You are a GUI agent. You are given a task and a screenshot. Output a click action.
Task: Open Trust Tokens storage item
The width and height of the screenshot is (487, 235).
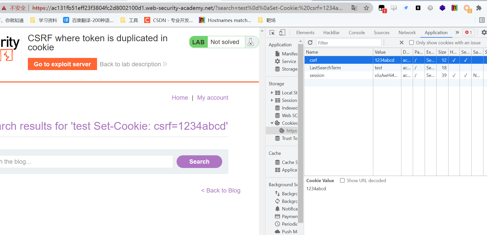[286, 138]
